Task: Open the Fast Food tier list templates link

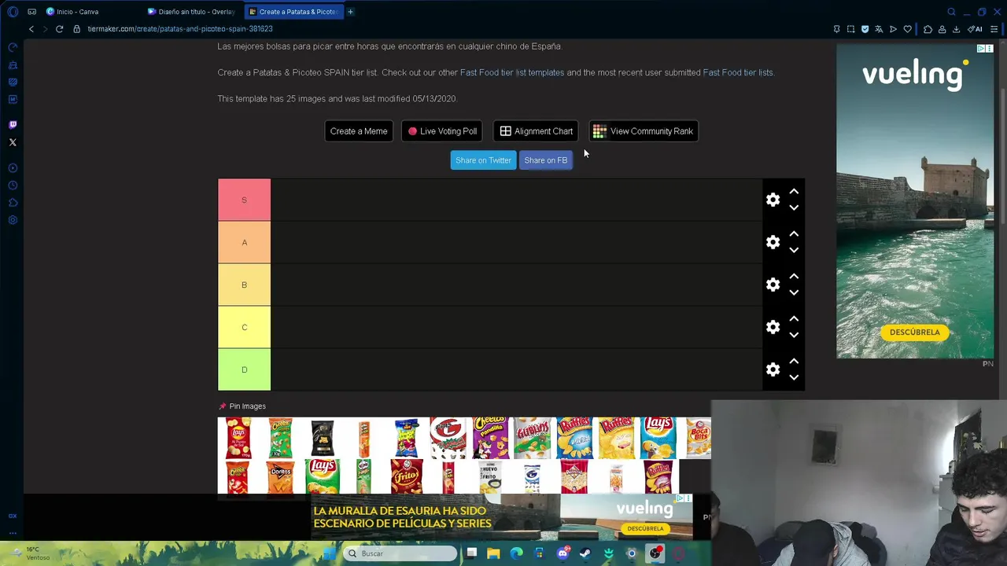Action: pyautogui.click(x=512, y=72)
